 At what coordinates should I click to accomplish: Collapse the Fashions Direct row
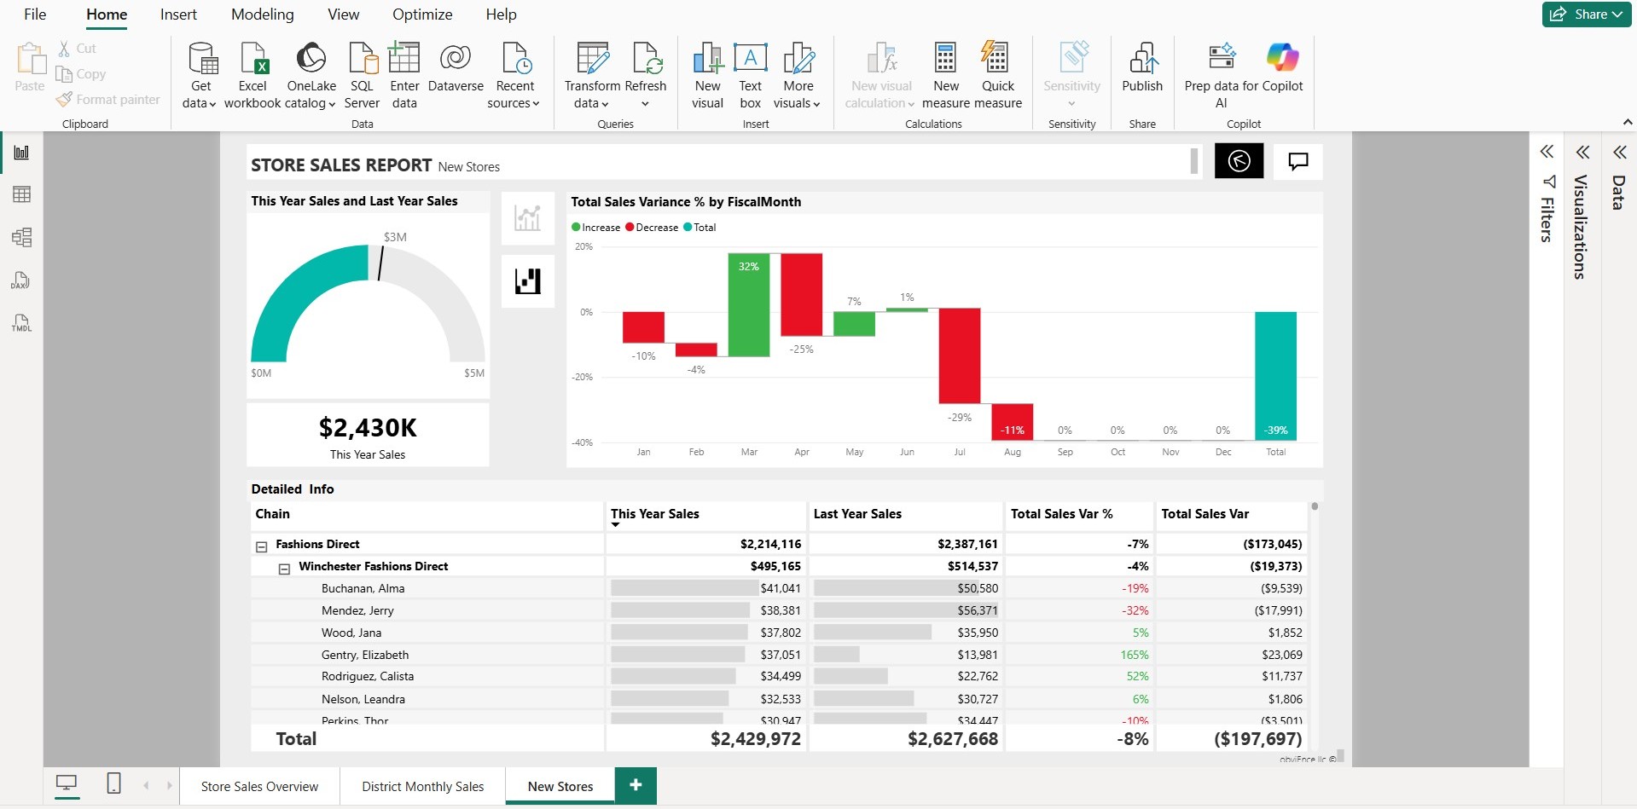click(262, 546)
